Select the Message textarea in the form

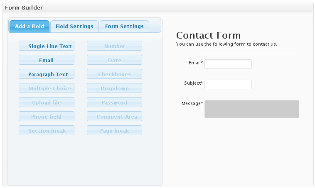(251, 109)
